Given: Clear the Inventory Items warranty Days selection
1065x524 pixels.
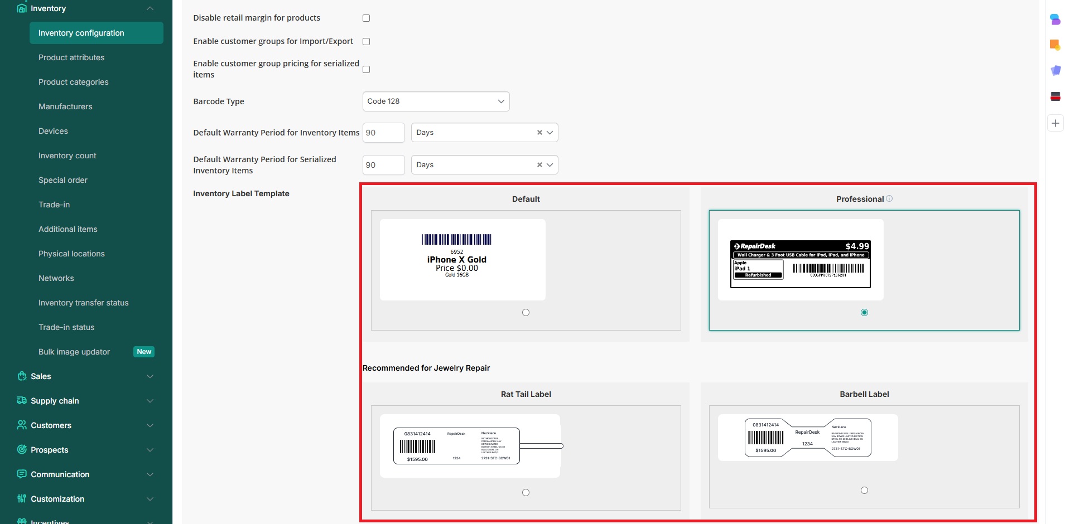Looking at the screenshot, I should [x=539, y=133].
